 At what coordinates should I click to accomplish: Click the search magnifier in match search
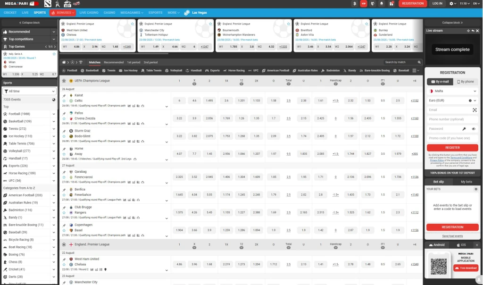click(x=419, y=62)
